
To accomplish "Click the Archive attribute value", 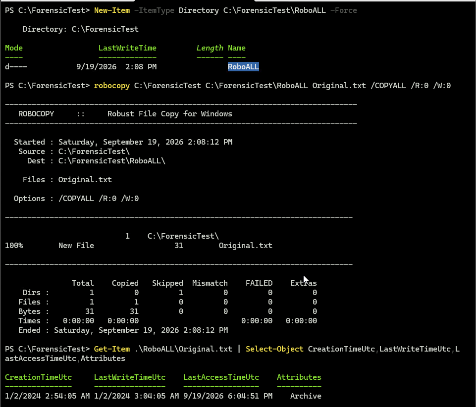I will click(306, 396).
